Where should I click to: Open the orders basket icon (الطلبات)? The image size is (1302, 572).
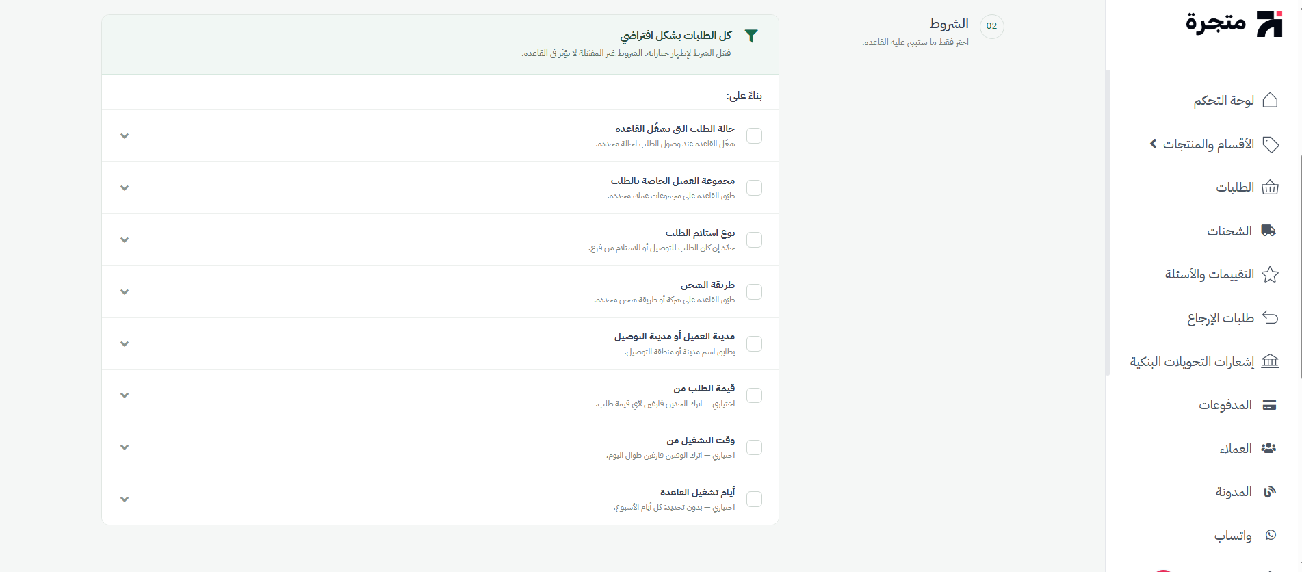(1270, 187)
